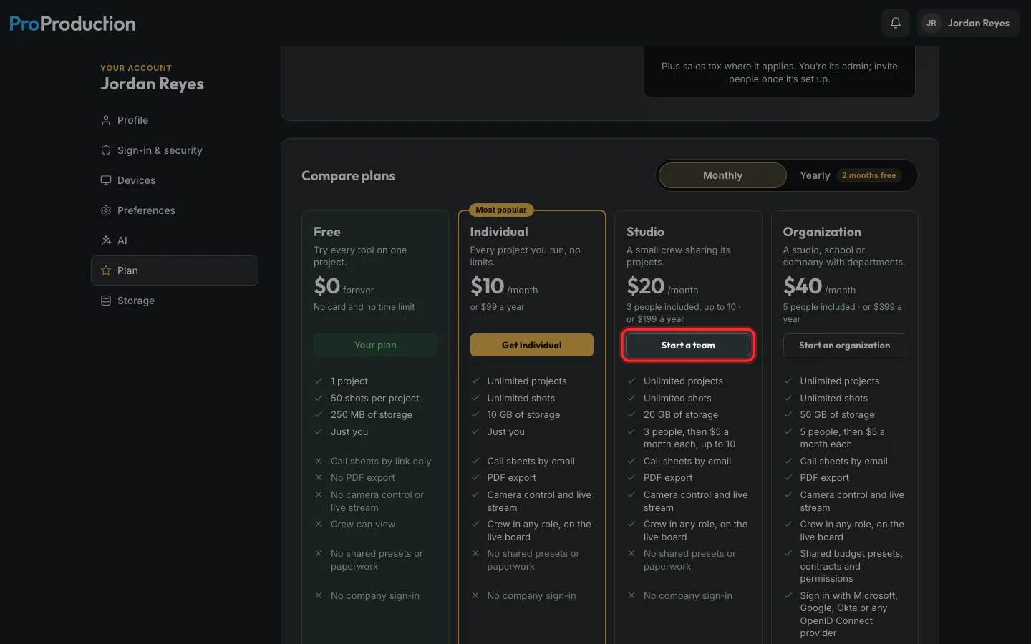1031x644 pixels.
Task: Open Preferences in the sidebar
Action: (x=175, y=210)
